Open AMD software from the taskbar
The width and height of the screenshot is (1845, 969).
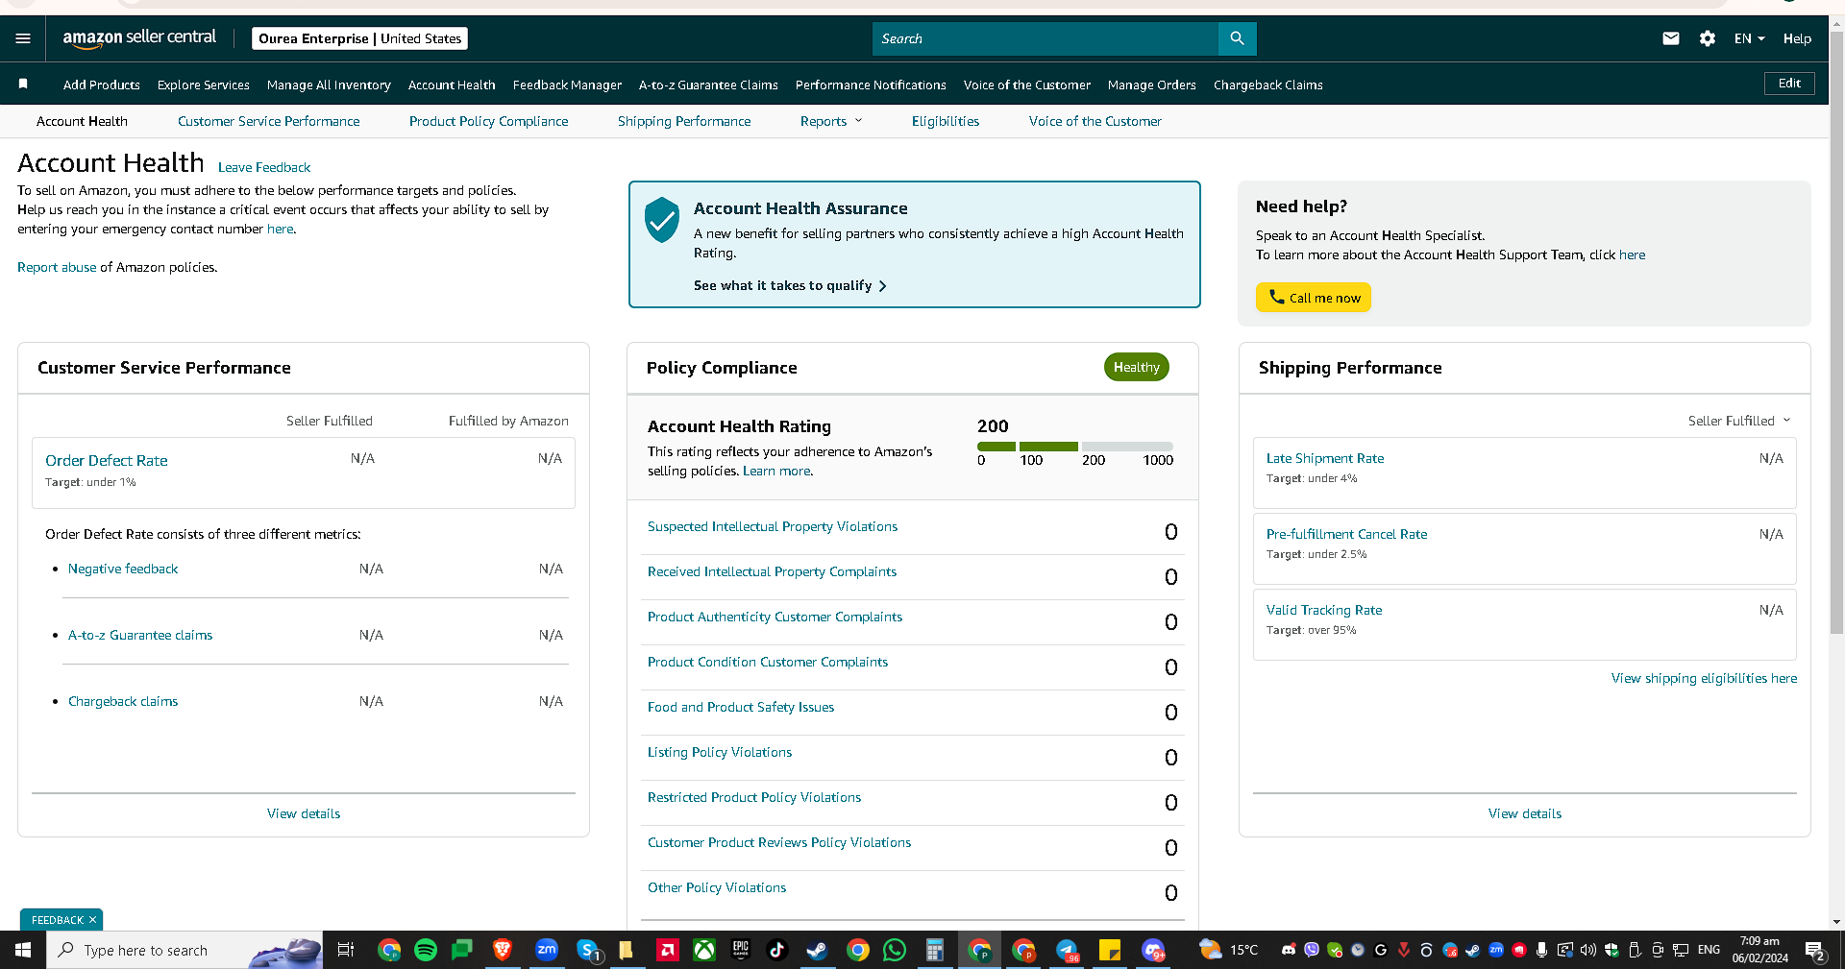pos(667,950)
